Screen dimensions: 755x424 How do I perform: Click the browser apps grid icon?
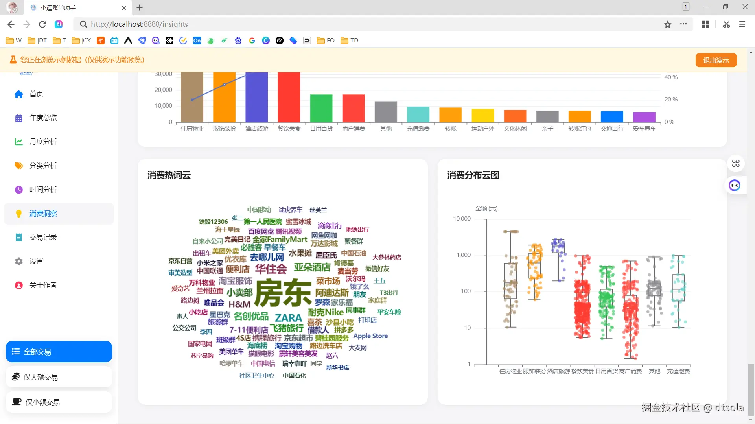[705, 24]
